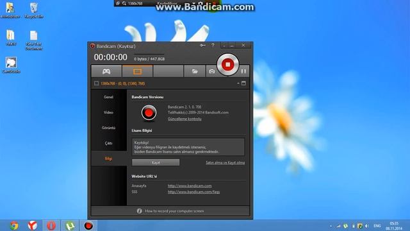Screen dimensions: 410x231
Task: Open the Çıktı settings tab
Action: pos(108,143)
